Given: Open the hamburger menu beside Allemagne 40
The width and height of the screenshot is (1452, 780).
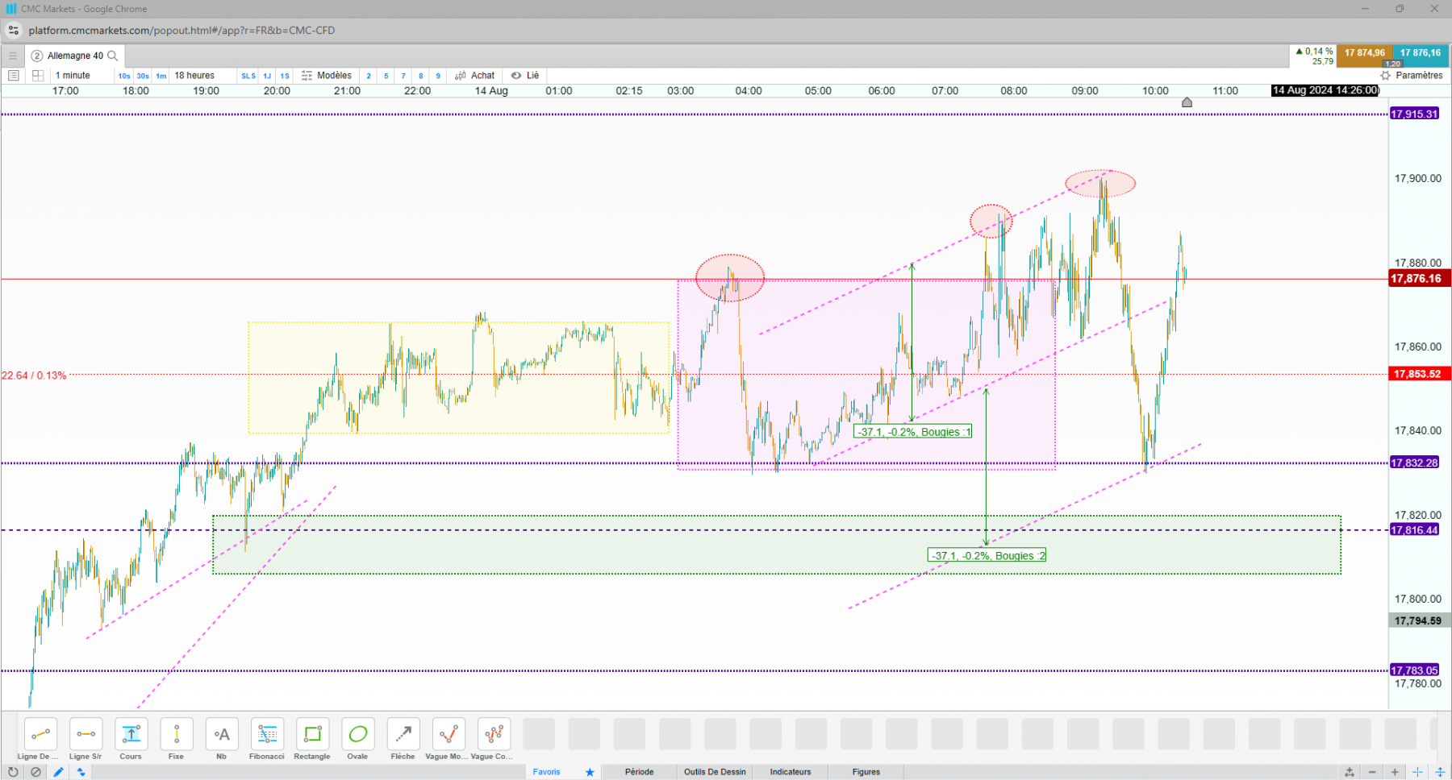Looking at the screenshot, I should click(12, 56).
